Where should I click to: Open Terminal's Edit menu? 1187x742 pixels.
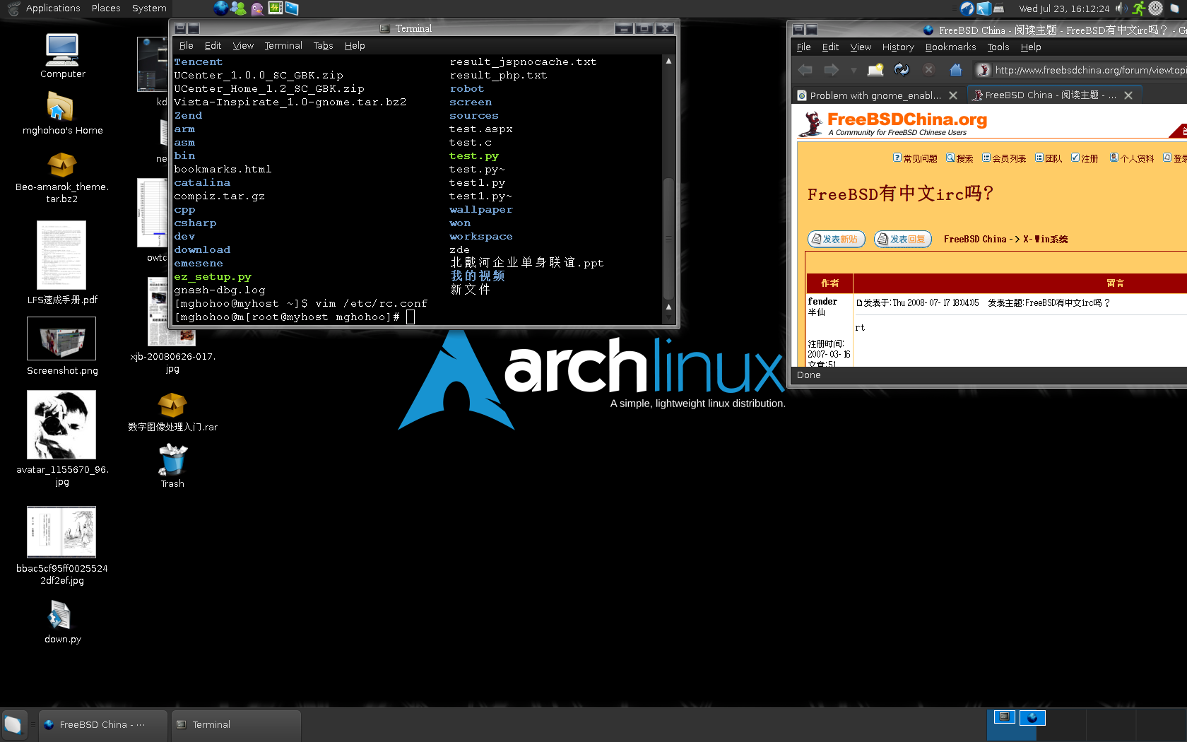click(x=213, y=45)
